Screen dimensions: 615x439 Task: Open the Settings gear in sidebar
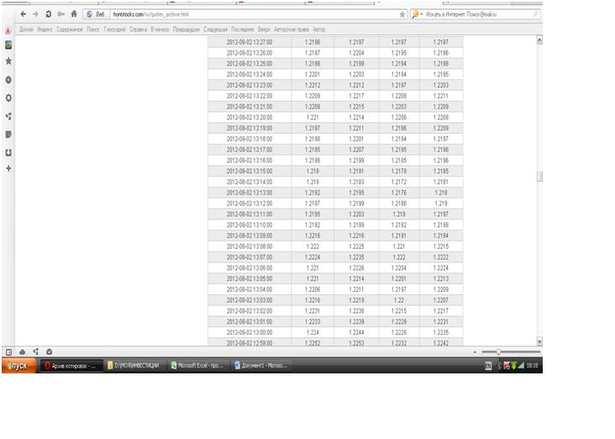coord(8,98)
